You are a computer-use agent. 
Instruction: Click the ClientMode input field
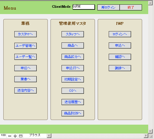pos(84,7)
